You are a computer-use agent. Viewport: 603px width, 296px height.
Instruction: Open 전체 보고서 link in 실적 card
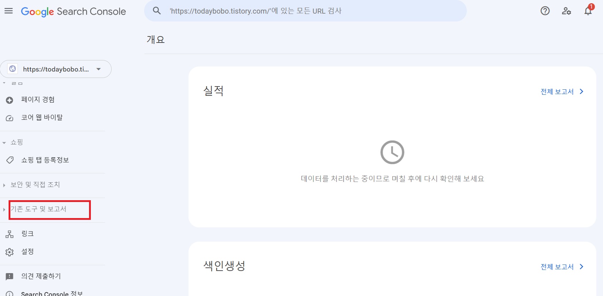[557, 92]
